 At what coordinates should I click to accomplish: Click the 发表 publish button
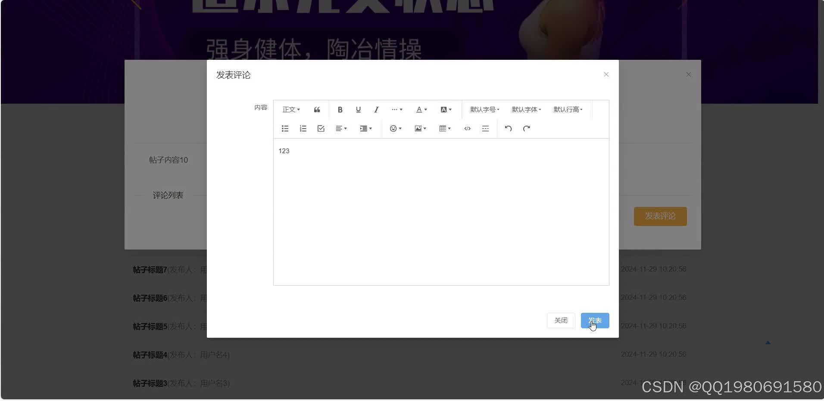[x=594, y=320]
